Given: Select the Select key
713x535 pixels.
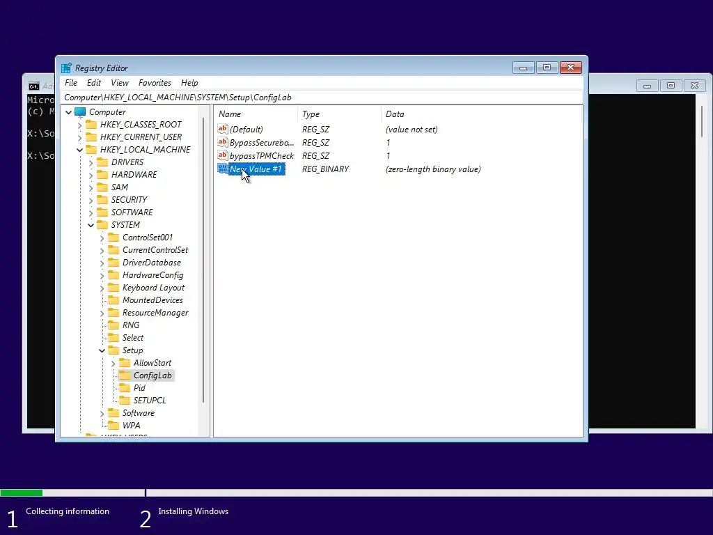Looking at the screenshot, I should coord(133,338).
